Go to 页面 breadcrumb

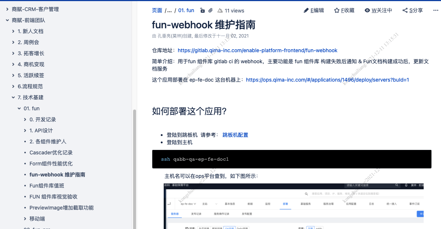tap(157, 10)
